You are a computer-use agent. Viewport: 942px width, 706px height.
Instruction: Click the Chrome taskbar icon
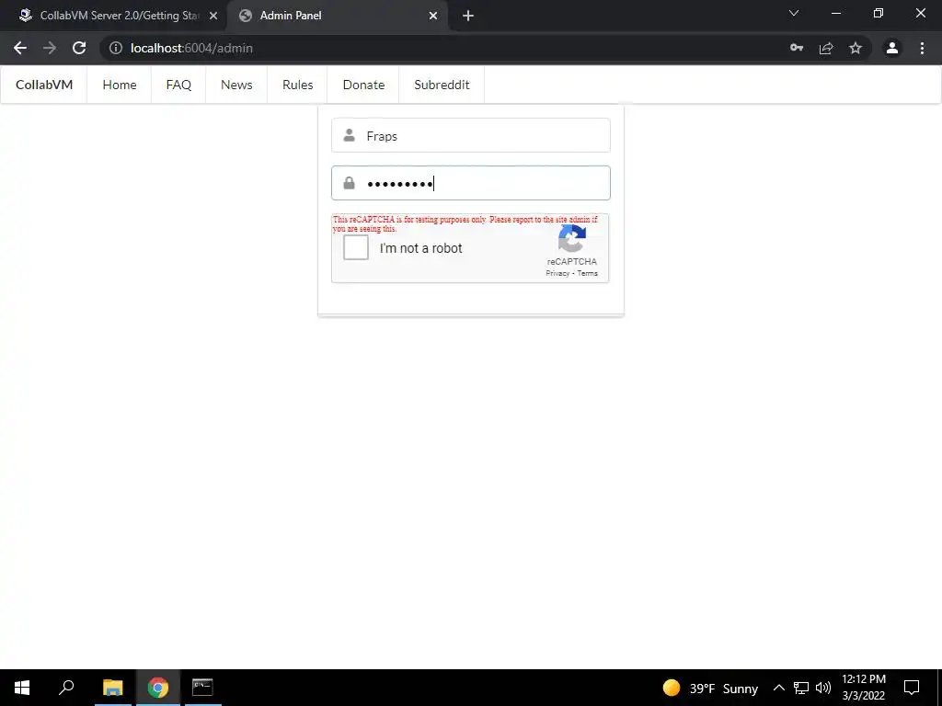pyautogui.click(x=158, y=688)
